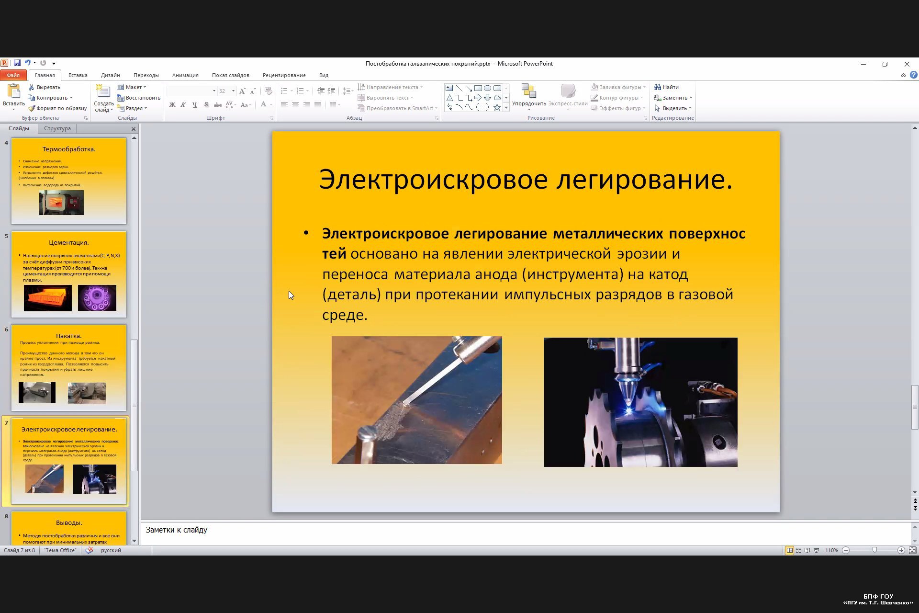Click the notes field Заметки к слайду

click(x=526, y=533)
